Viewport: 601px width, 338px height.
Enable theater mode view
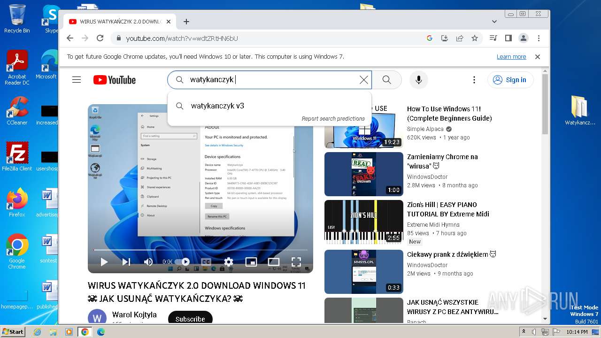pos(274,262)
